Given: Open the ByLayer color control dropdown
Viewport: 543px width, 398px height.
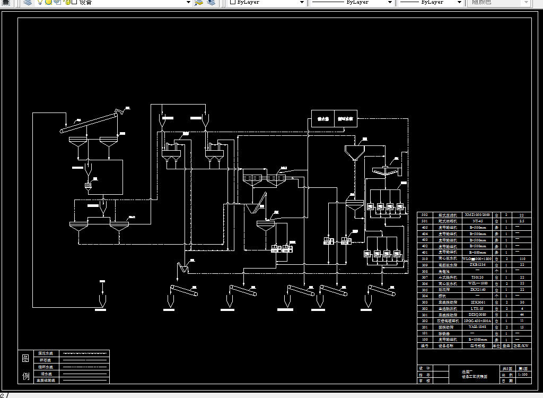Looking at the screenshot, I should click(x=302, y=2).
